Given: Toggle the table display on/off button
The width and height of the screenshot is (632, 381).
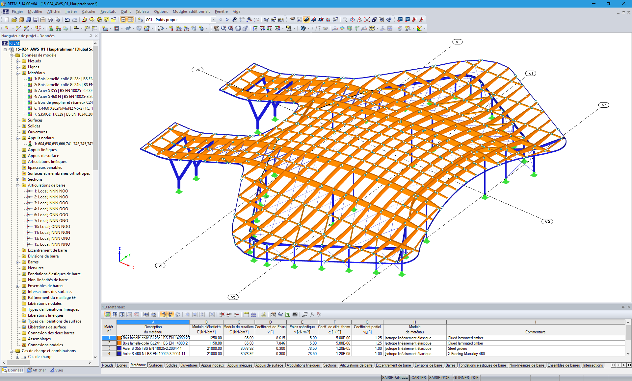Looking at the screenshot, I should click(131, 20).
